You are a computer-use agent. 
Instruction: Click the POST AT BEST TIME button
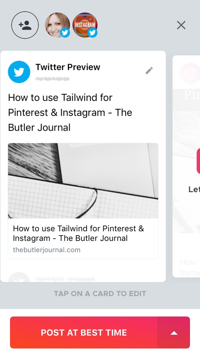click(x=84, y=332)
